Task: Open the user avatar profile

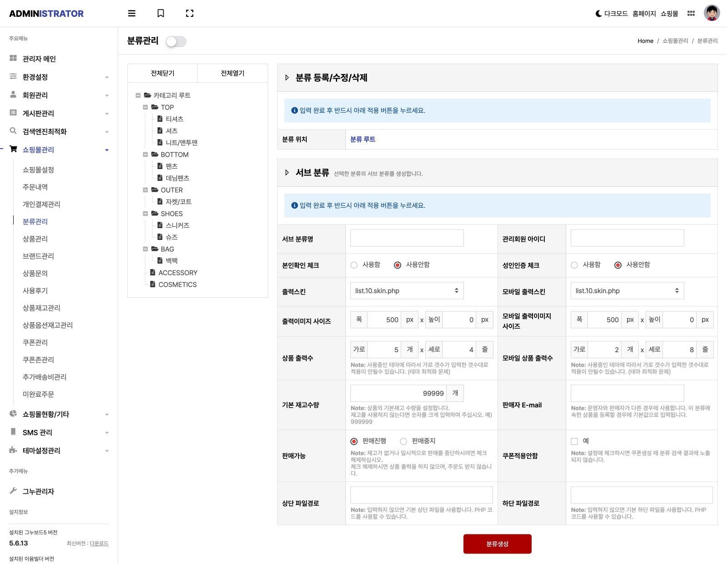Action: (712, 13)
